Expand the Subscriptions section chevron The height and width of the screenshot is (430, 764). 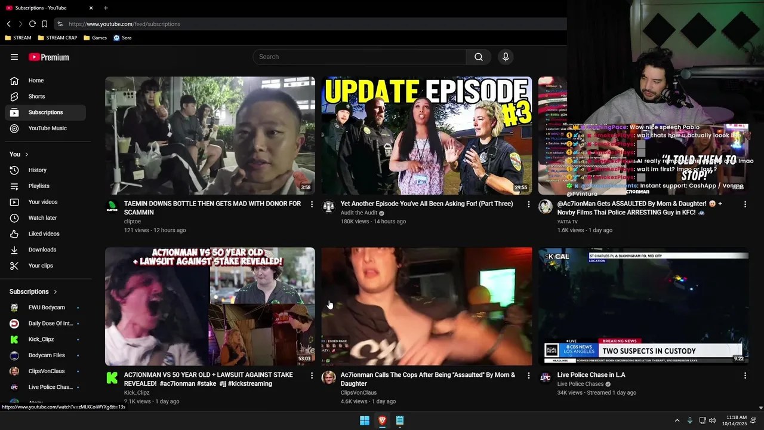pyautogui.click(x=56, y=291)
